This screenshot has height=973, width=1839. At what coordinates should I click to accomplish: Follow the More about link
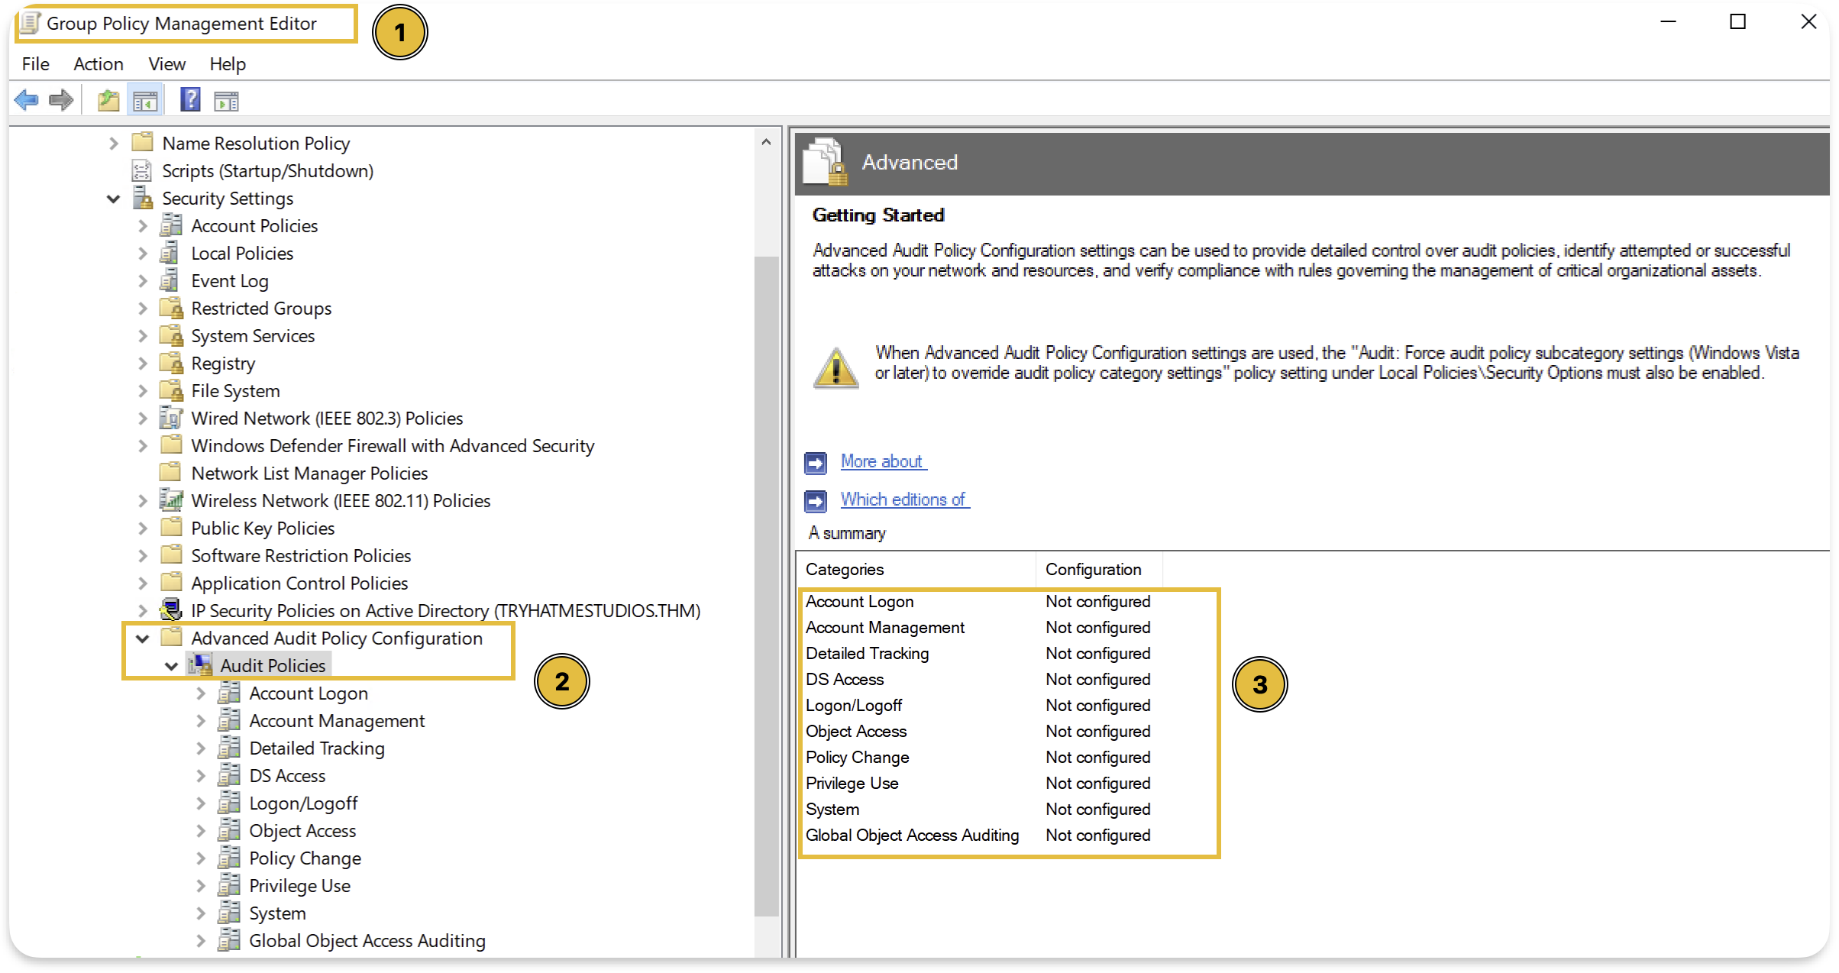point(882,461)
